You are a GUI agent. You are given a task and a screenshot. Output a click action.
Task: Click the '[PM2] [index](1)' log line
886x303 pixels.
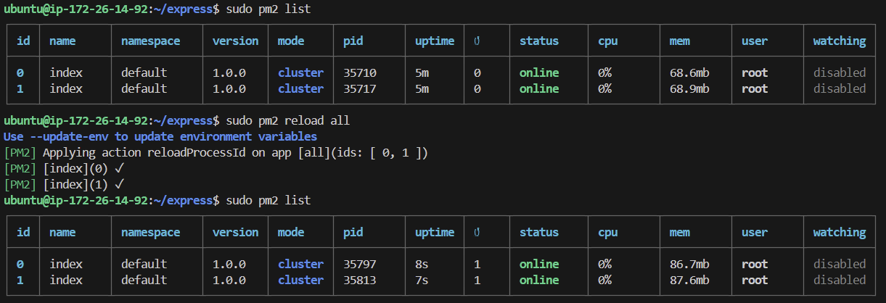(x=65, y=184)
